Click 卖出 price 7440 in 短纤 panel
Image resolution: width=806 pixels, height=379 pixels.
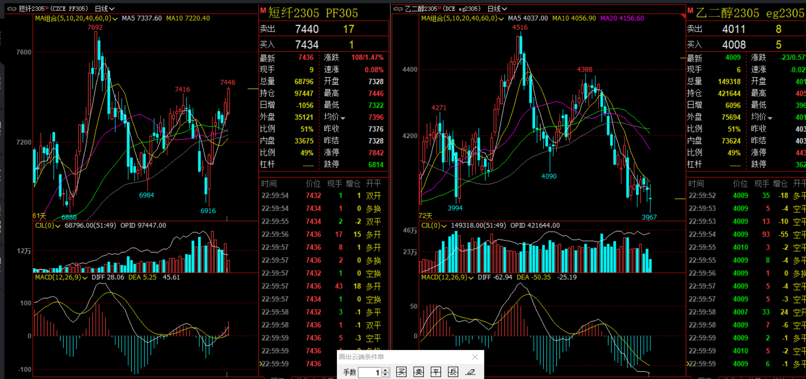point(307,29)
